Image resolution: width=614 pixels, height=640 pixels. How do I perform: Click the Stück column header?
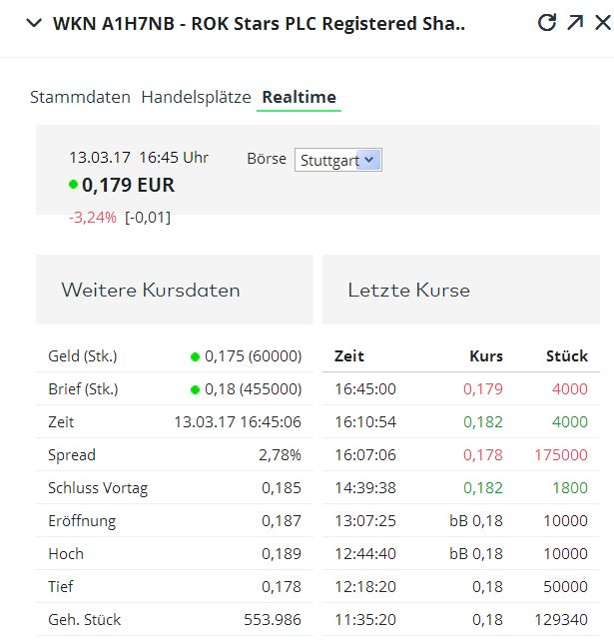(567, 356)
